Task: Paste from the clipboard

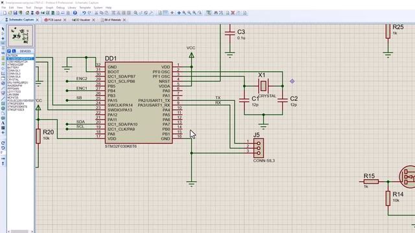Action: click(x=106, y=13)
